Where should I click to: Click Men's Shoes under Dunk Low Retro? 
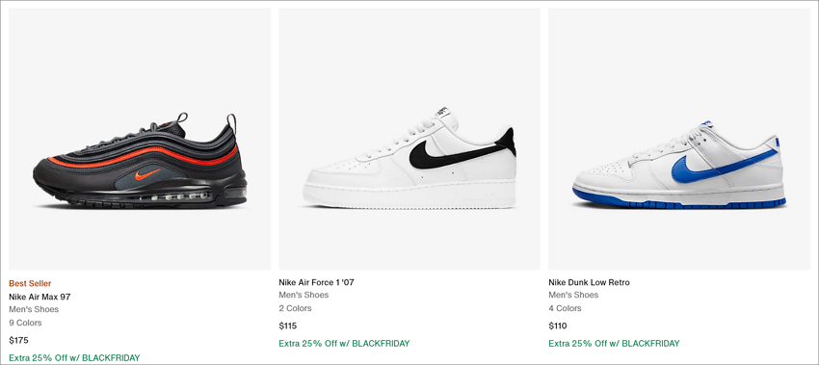pyautogui.click(x=573, y=295)
